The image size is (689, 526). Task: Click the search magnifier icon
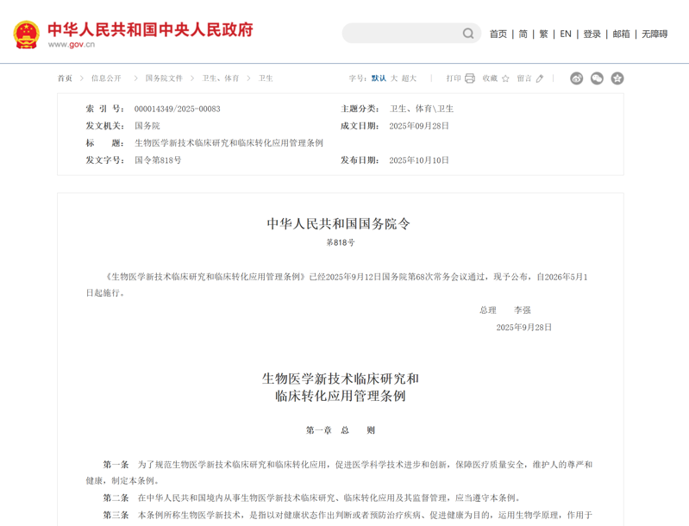point(468,34)
